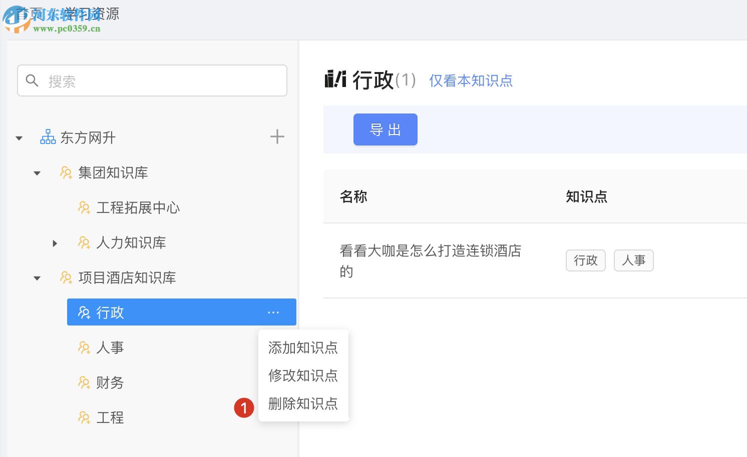The image size is (747, 457).
Task: Click the library icon beside 行政 heading
Action: point(335,79)
